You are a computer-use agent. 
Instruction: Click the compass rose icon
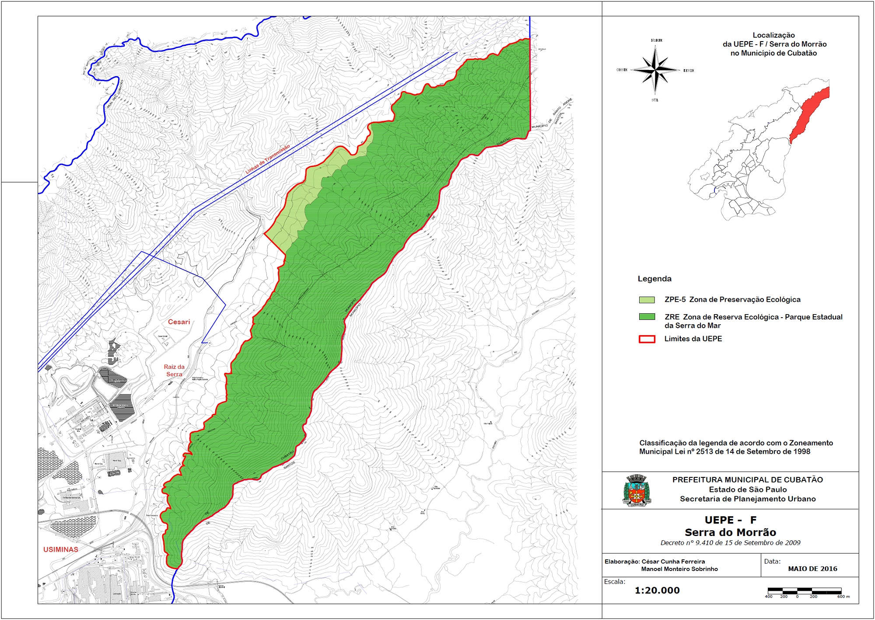click(655, 70)
